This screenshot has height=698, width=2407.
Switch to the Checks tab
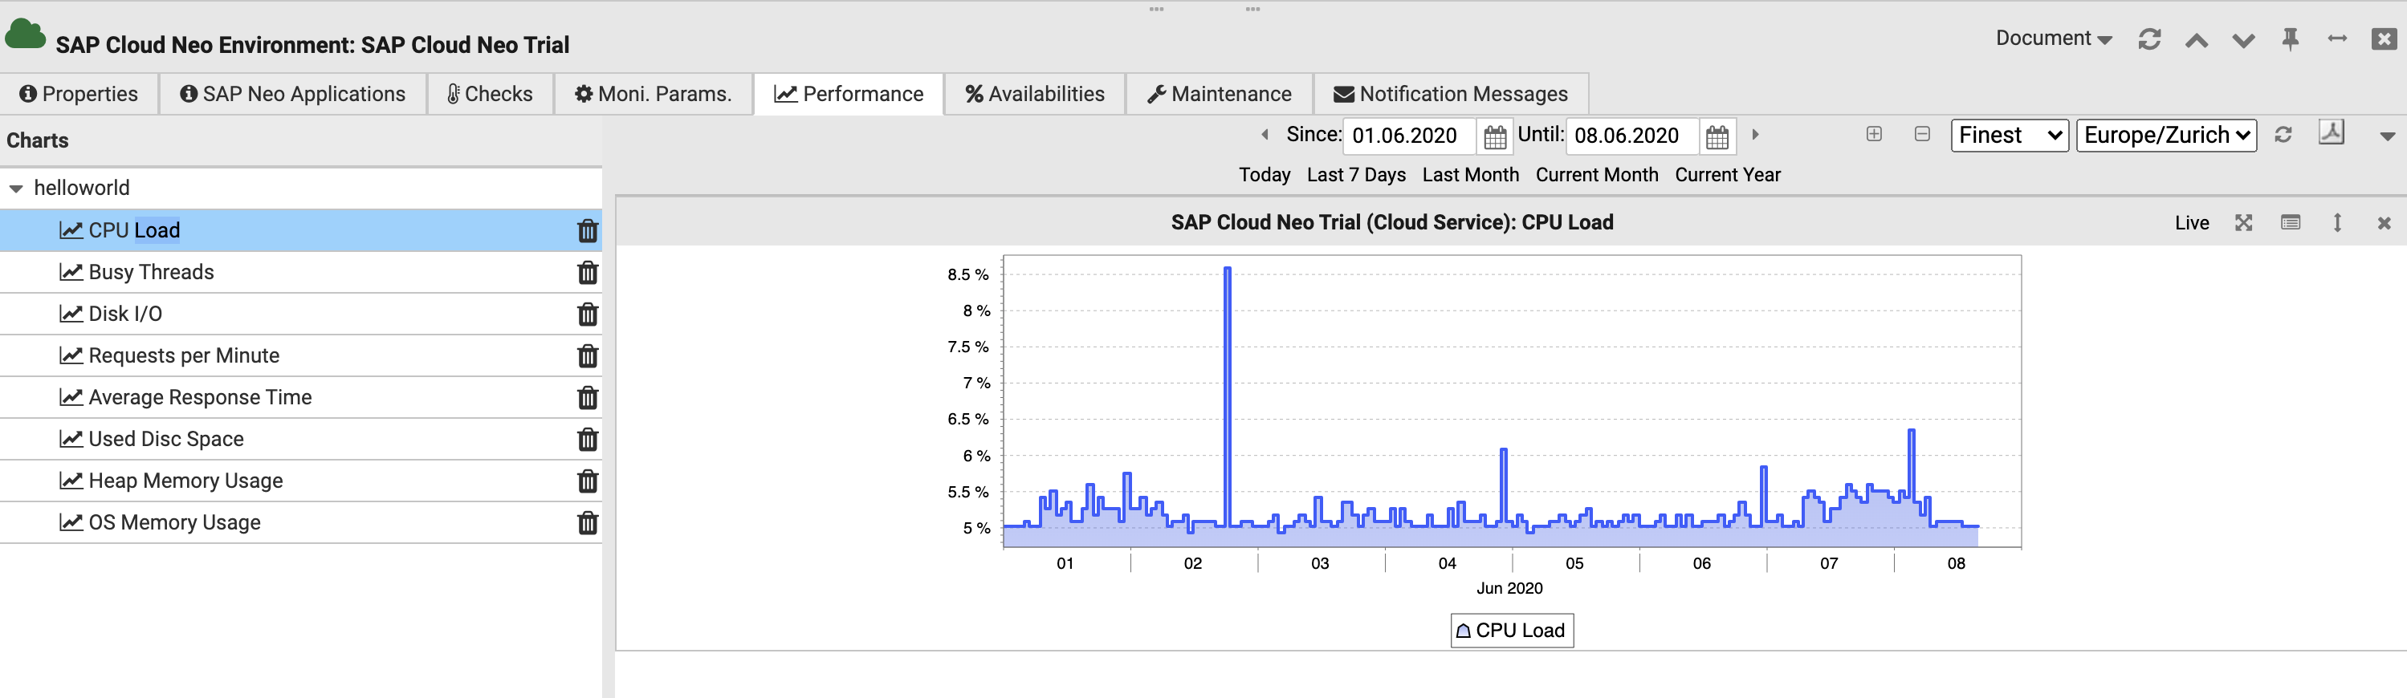(490, 94)
